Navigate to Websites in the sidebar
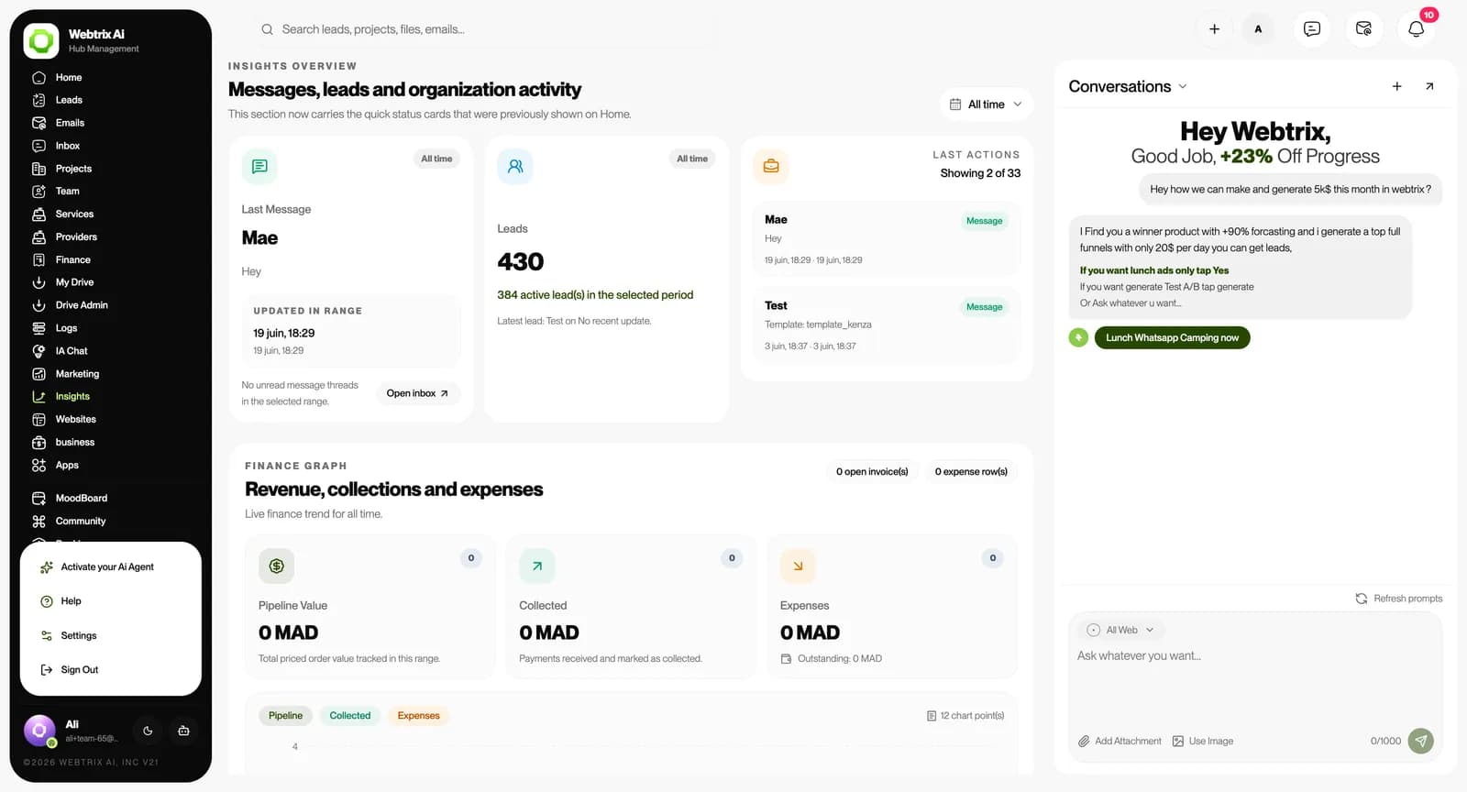1467x792 pixels. click(75, 419)
